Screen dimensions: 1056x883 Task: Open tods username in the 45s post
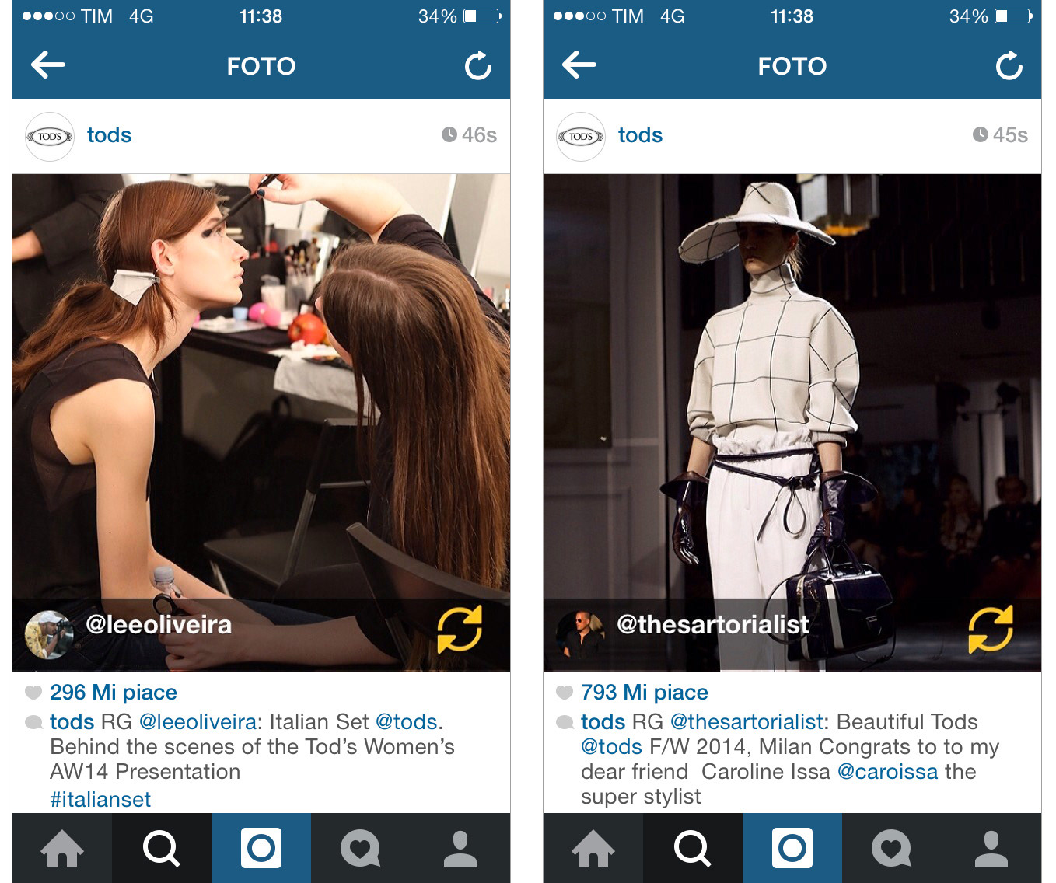click(640, 135)
